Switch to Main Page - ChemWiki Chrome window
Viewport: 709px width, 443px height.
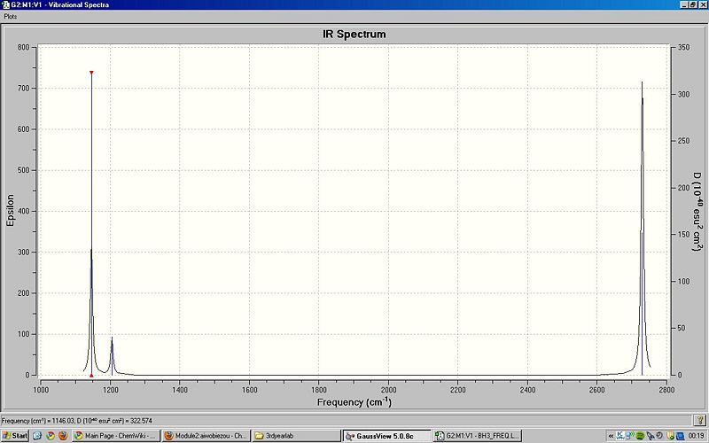(115, 436)
